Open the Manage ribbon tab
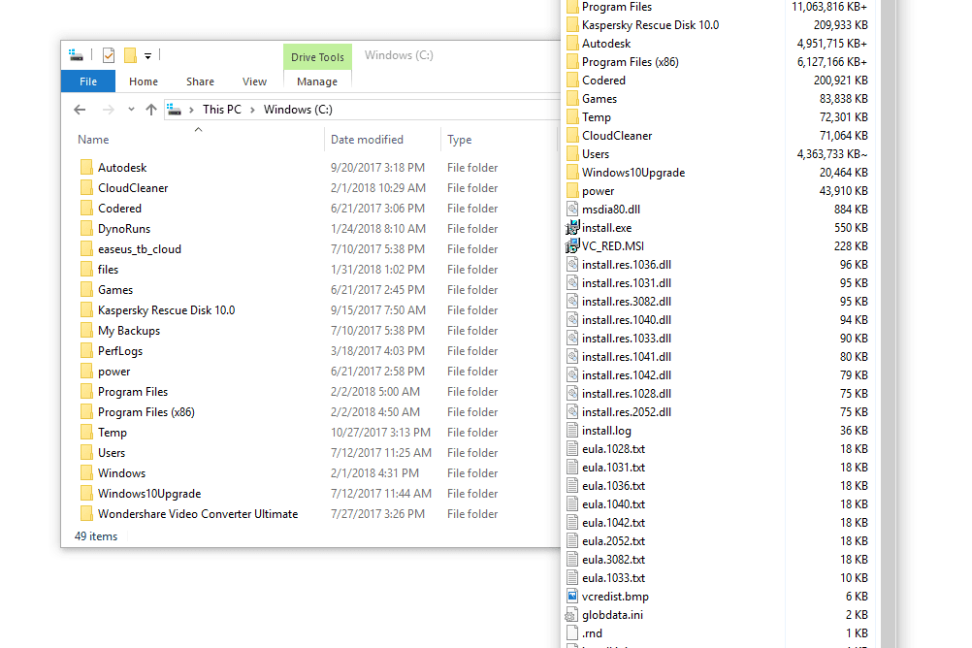The image size is (972, 648). (317, 81)
